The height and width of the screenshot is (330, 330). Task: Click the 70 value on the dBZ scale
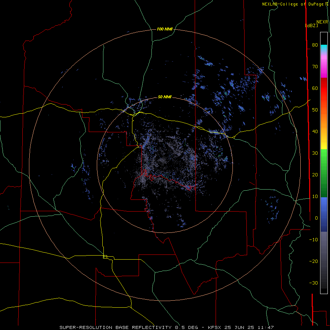coord(315,66)
